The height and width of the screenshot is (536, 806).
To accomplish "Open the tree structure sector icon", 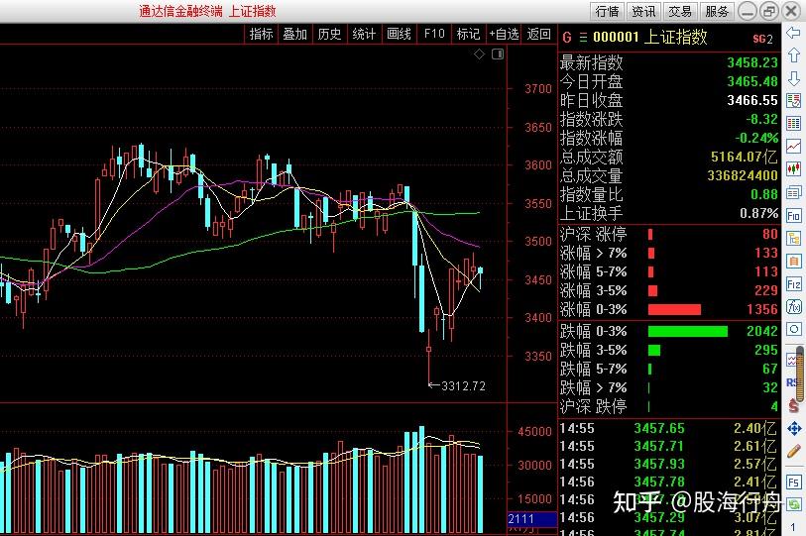I will (x=794, y=239).
